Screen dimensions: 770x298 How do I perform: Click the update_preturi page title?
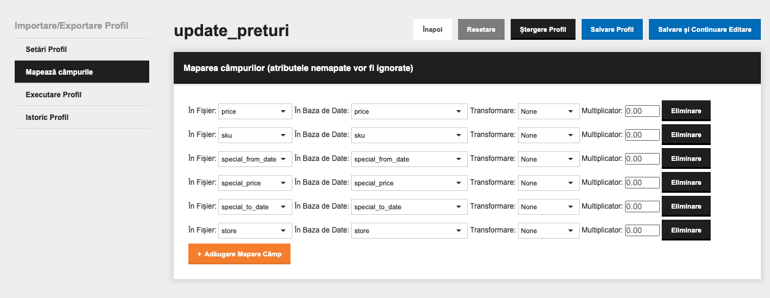pos(231,31)
